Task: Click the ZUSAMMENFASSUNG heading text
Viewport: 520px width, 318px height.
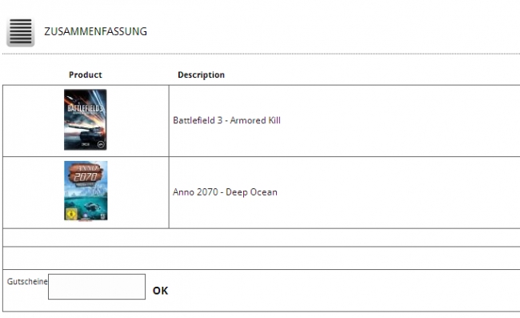Action: coord(95,31)
